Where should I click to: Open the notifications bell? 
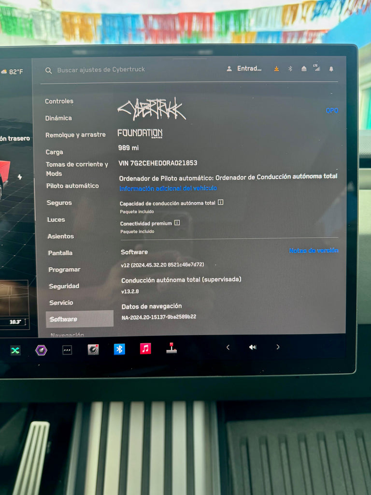coord(331,69)
